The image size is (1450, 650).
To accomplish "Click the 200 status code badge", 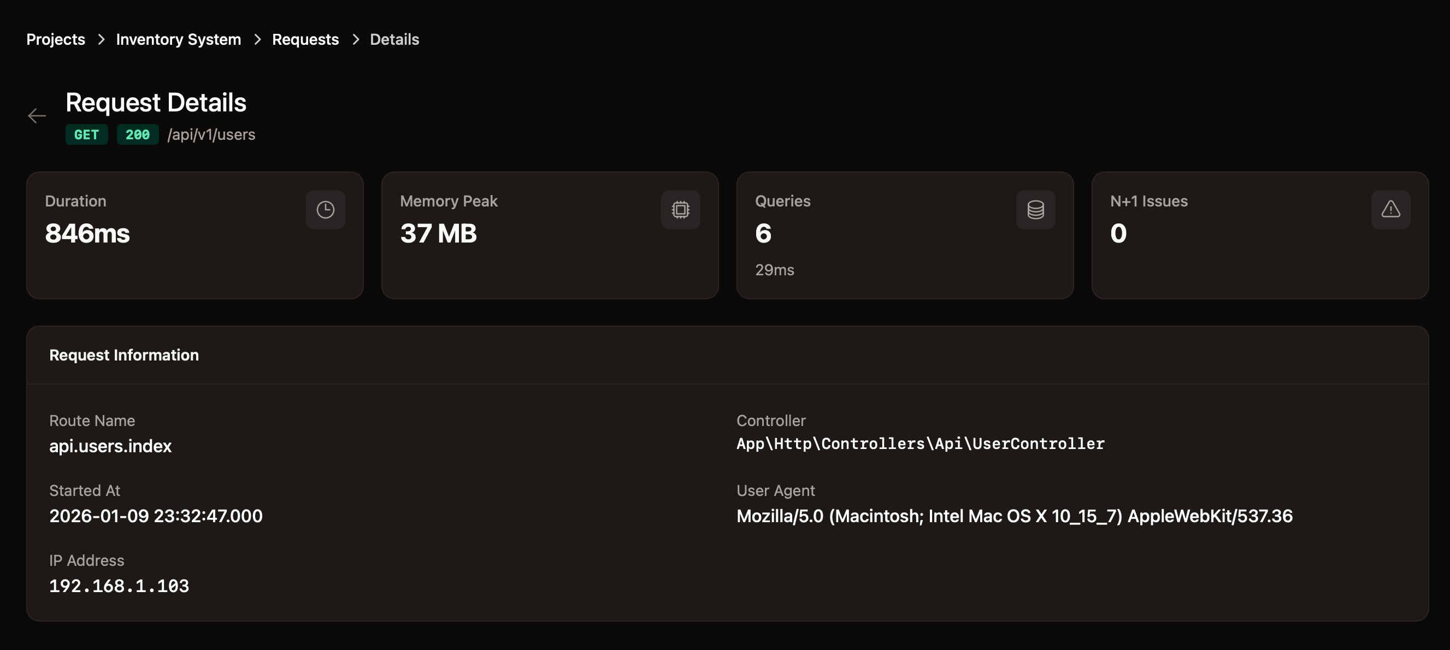I will click(137, 135).
